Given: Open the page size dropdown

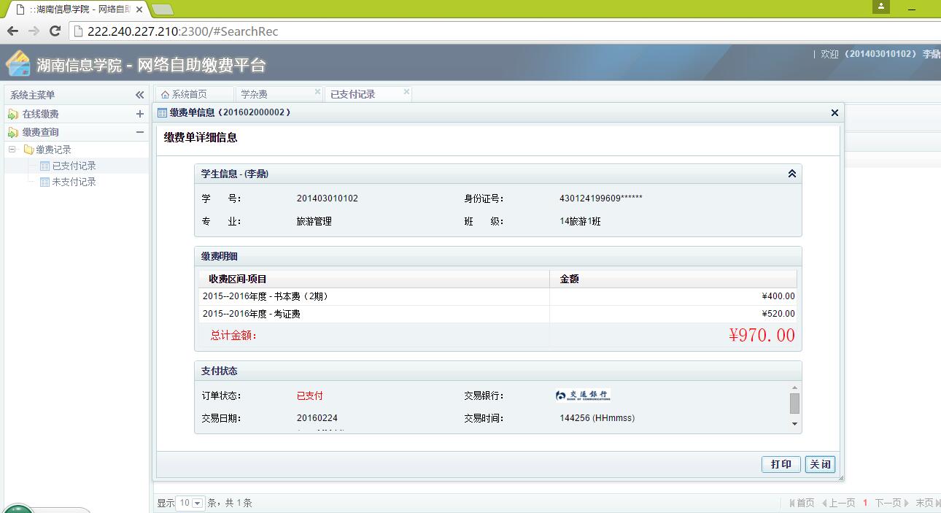Looking at the screenshot, I should click(198, 503).
